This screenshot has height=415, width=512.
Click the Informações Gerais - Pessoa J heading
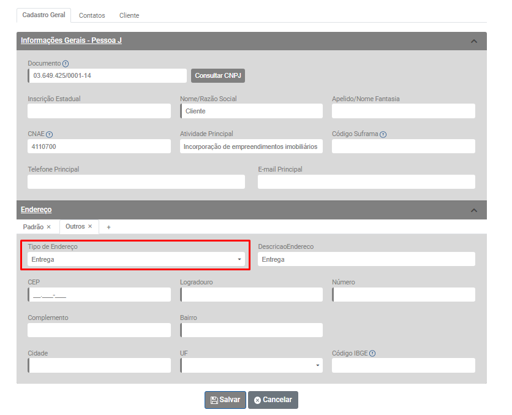click(71, 40)
